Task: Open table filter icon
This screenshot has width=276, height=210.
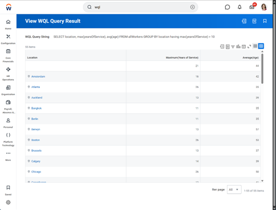Action: pos(233,47)
